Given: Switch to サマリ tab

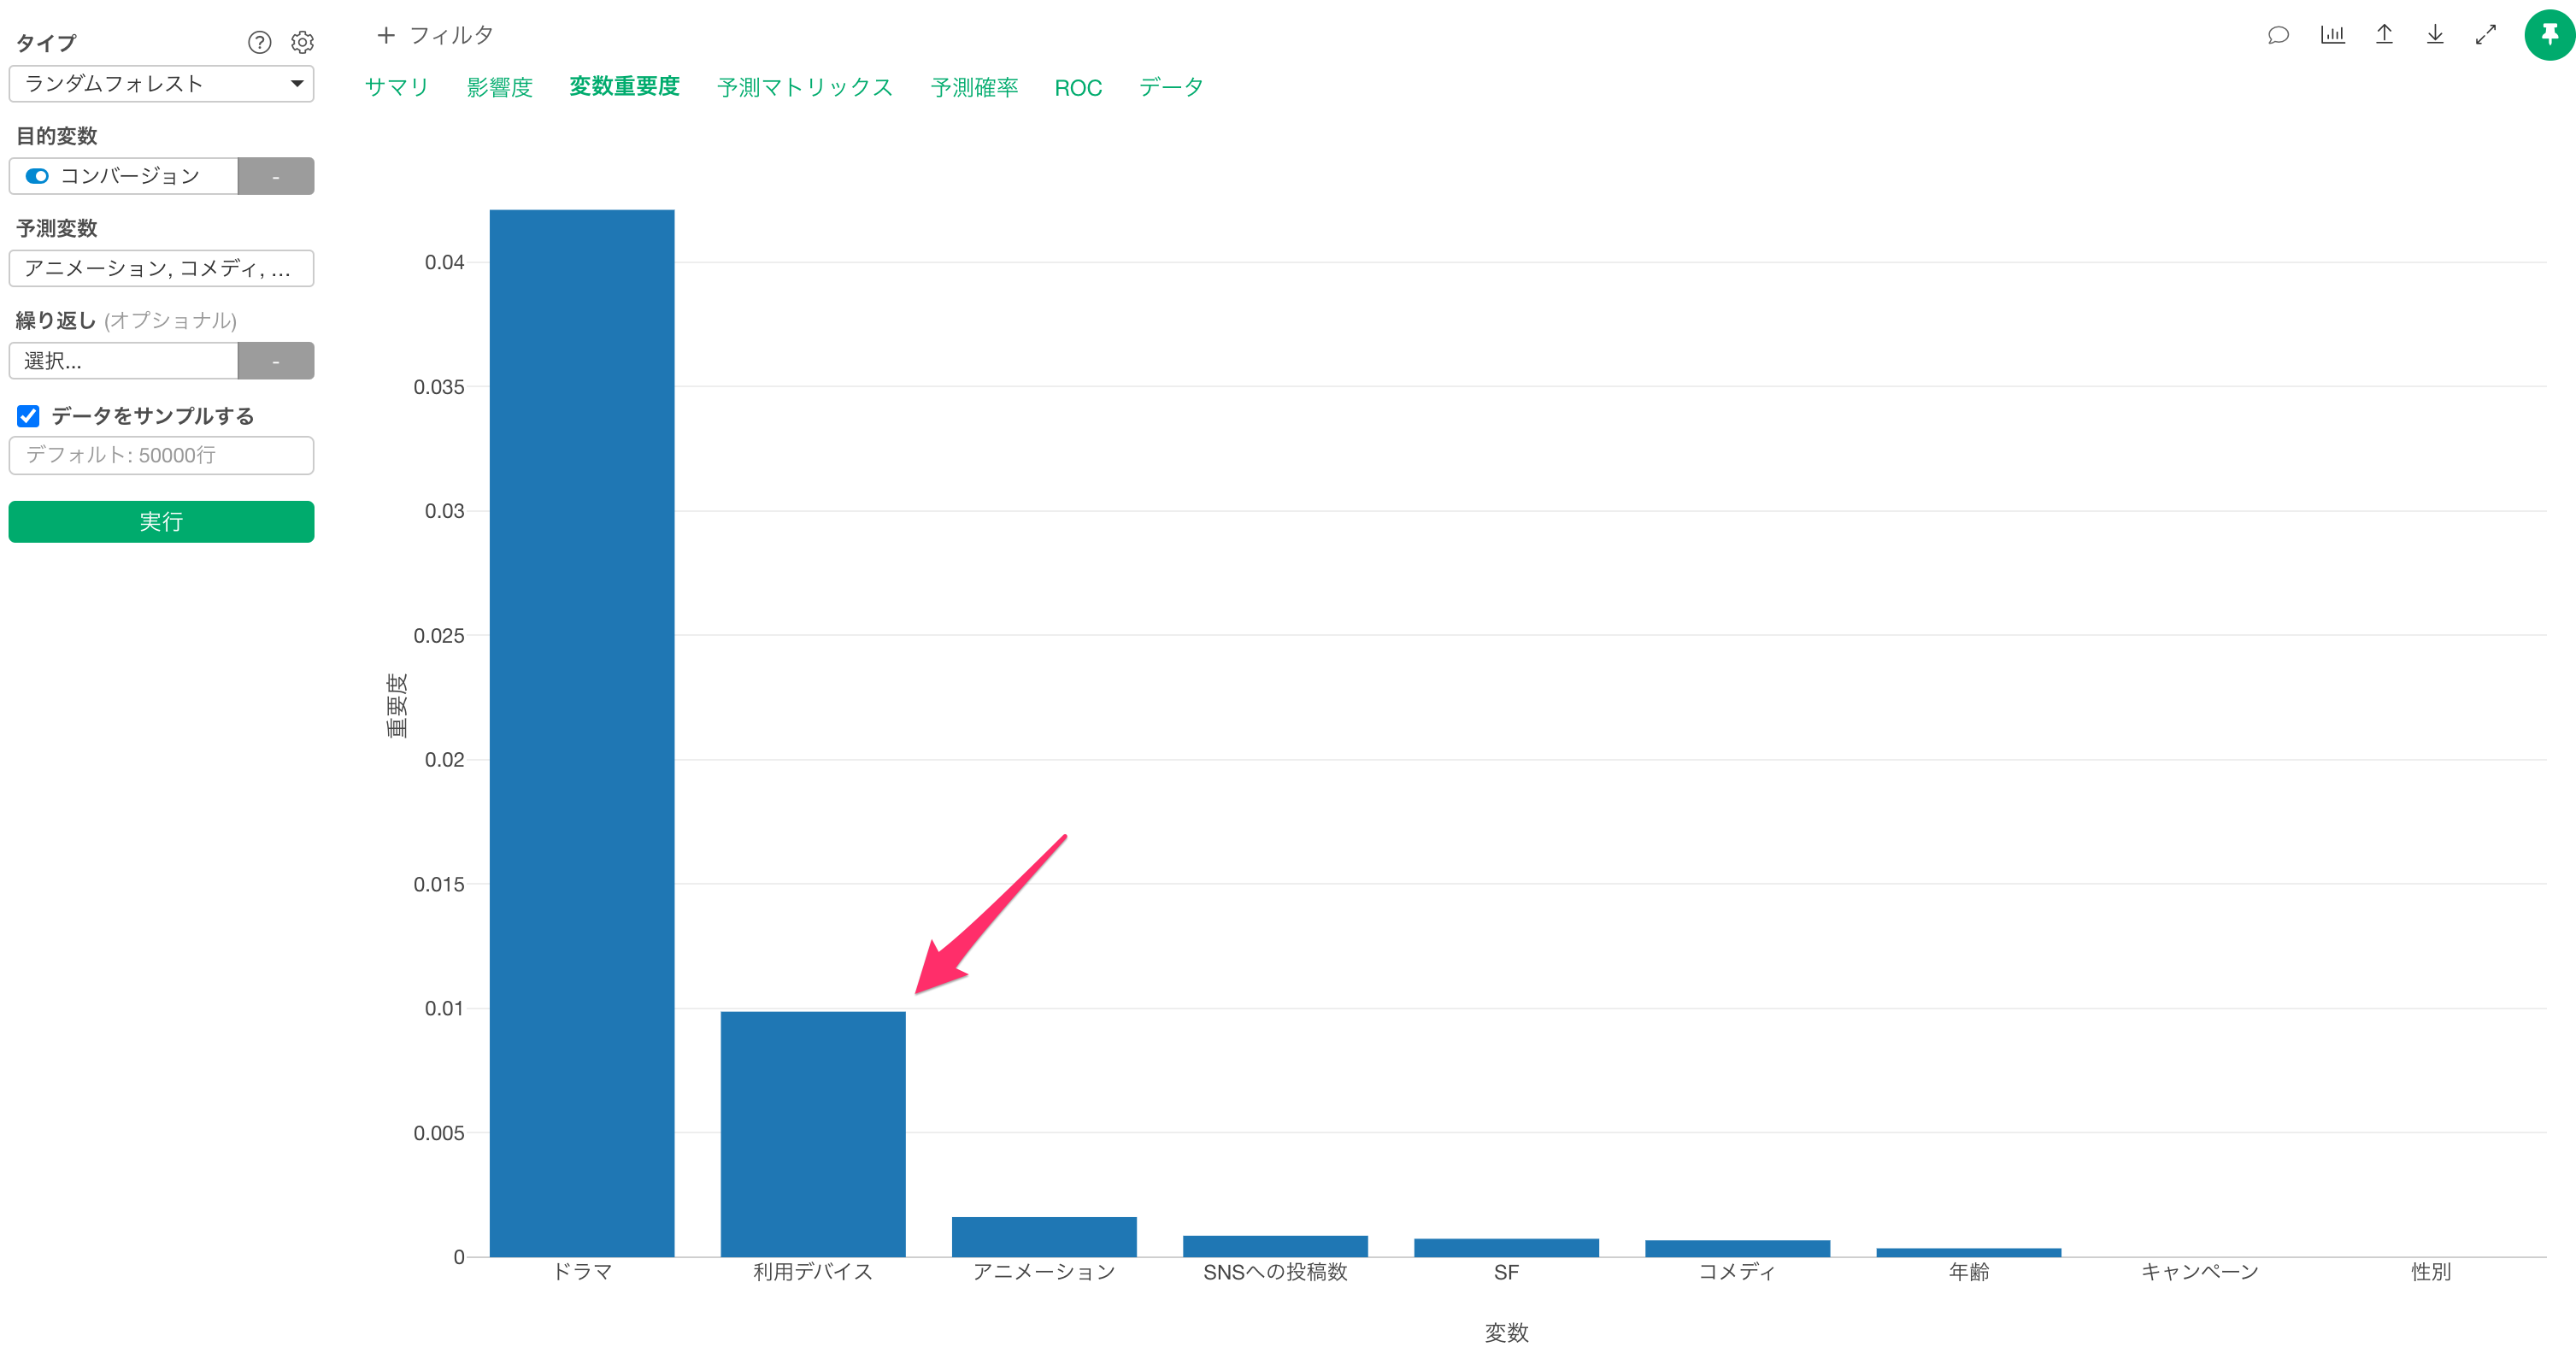Looking at the screenshot, I should (397, 87).
